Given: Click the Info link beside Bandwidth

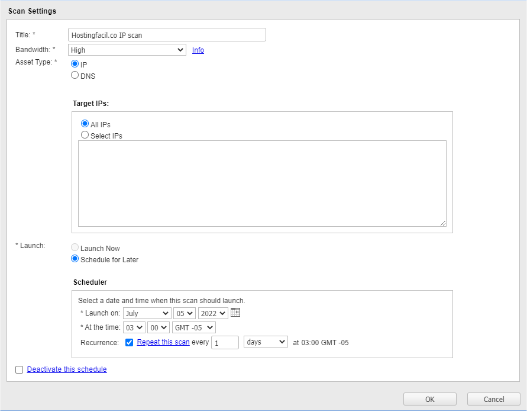Looking at the screenshot, I should pyautogui.click(x=198, y=50).
